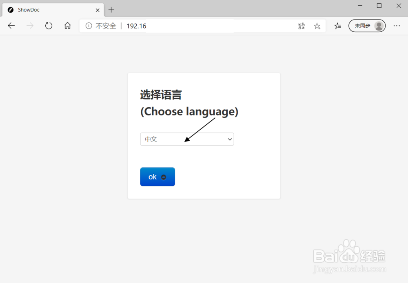Click the address bar showing 192.16
This screenshot has width=408, height=283.
(203, 26)
